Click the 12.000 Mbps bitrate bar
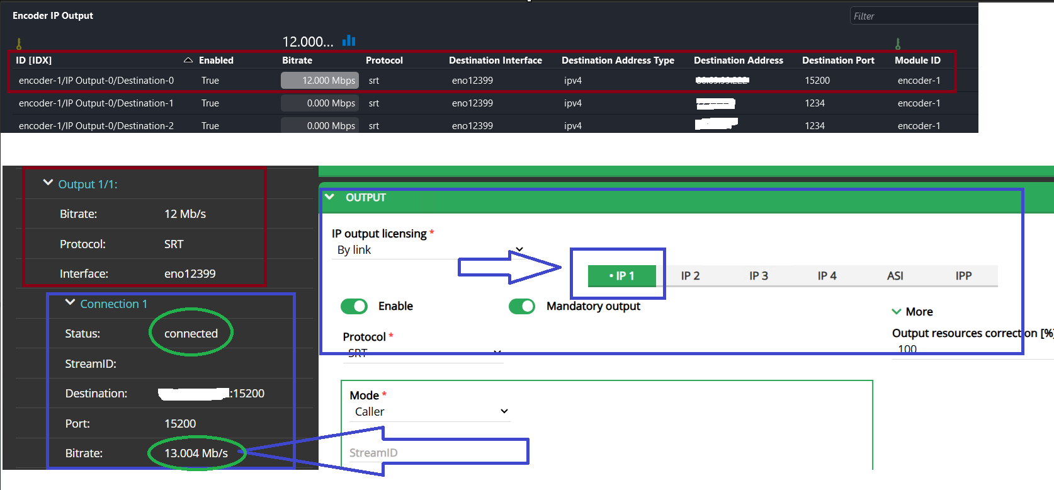 point(320,81)
